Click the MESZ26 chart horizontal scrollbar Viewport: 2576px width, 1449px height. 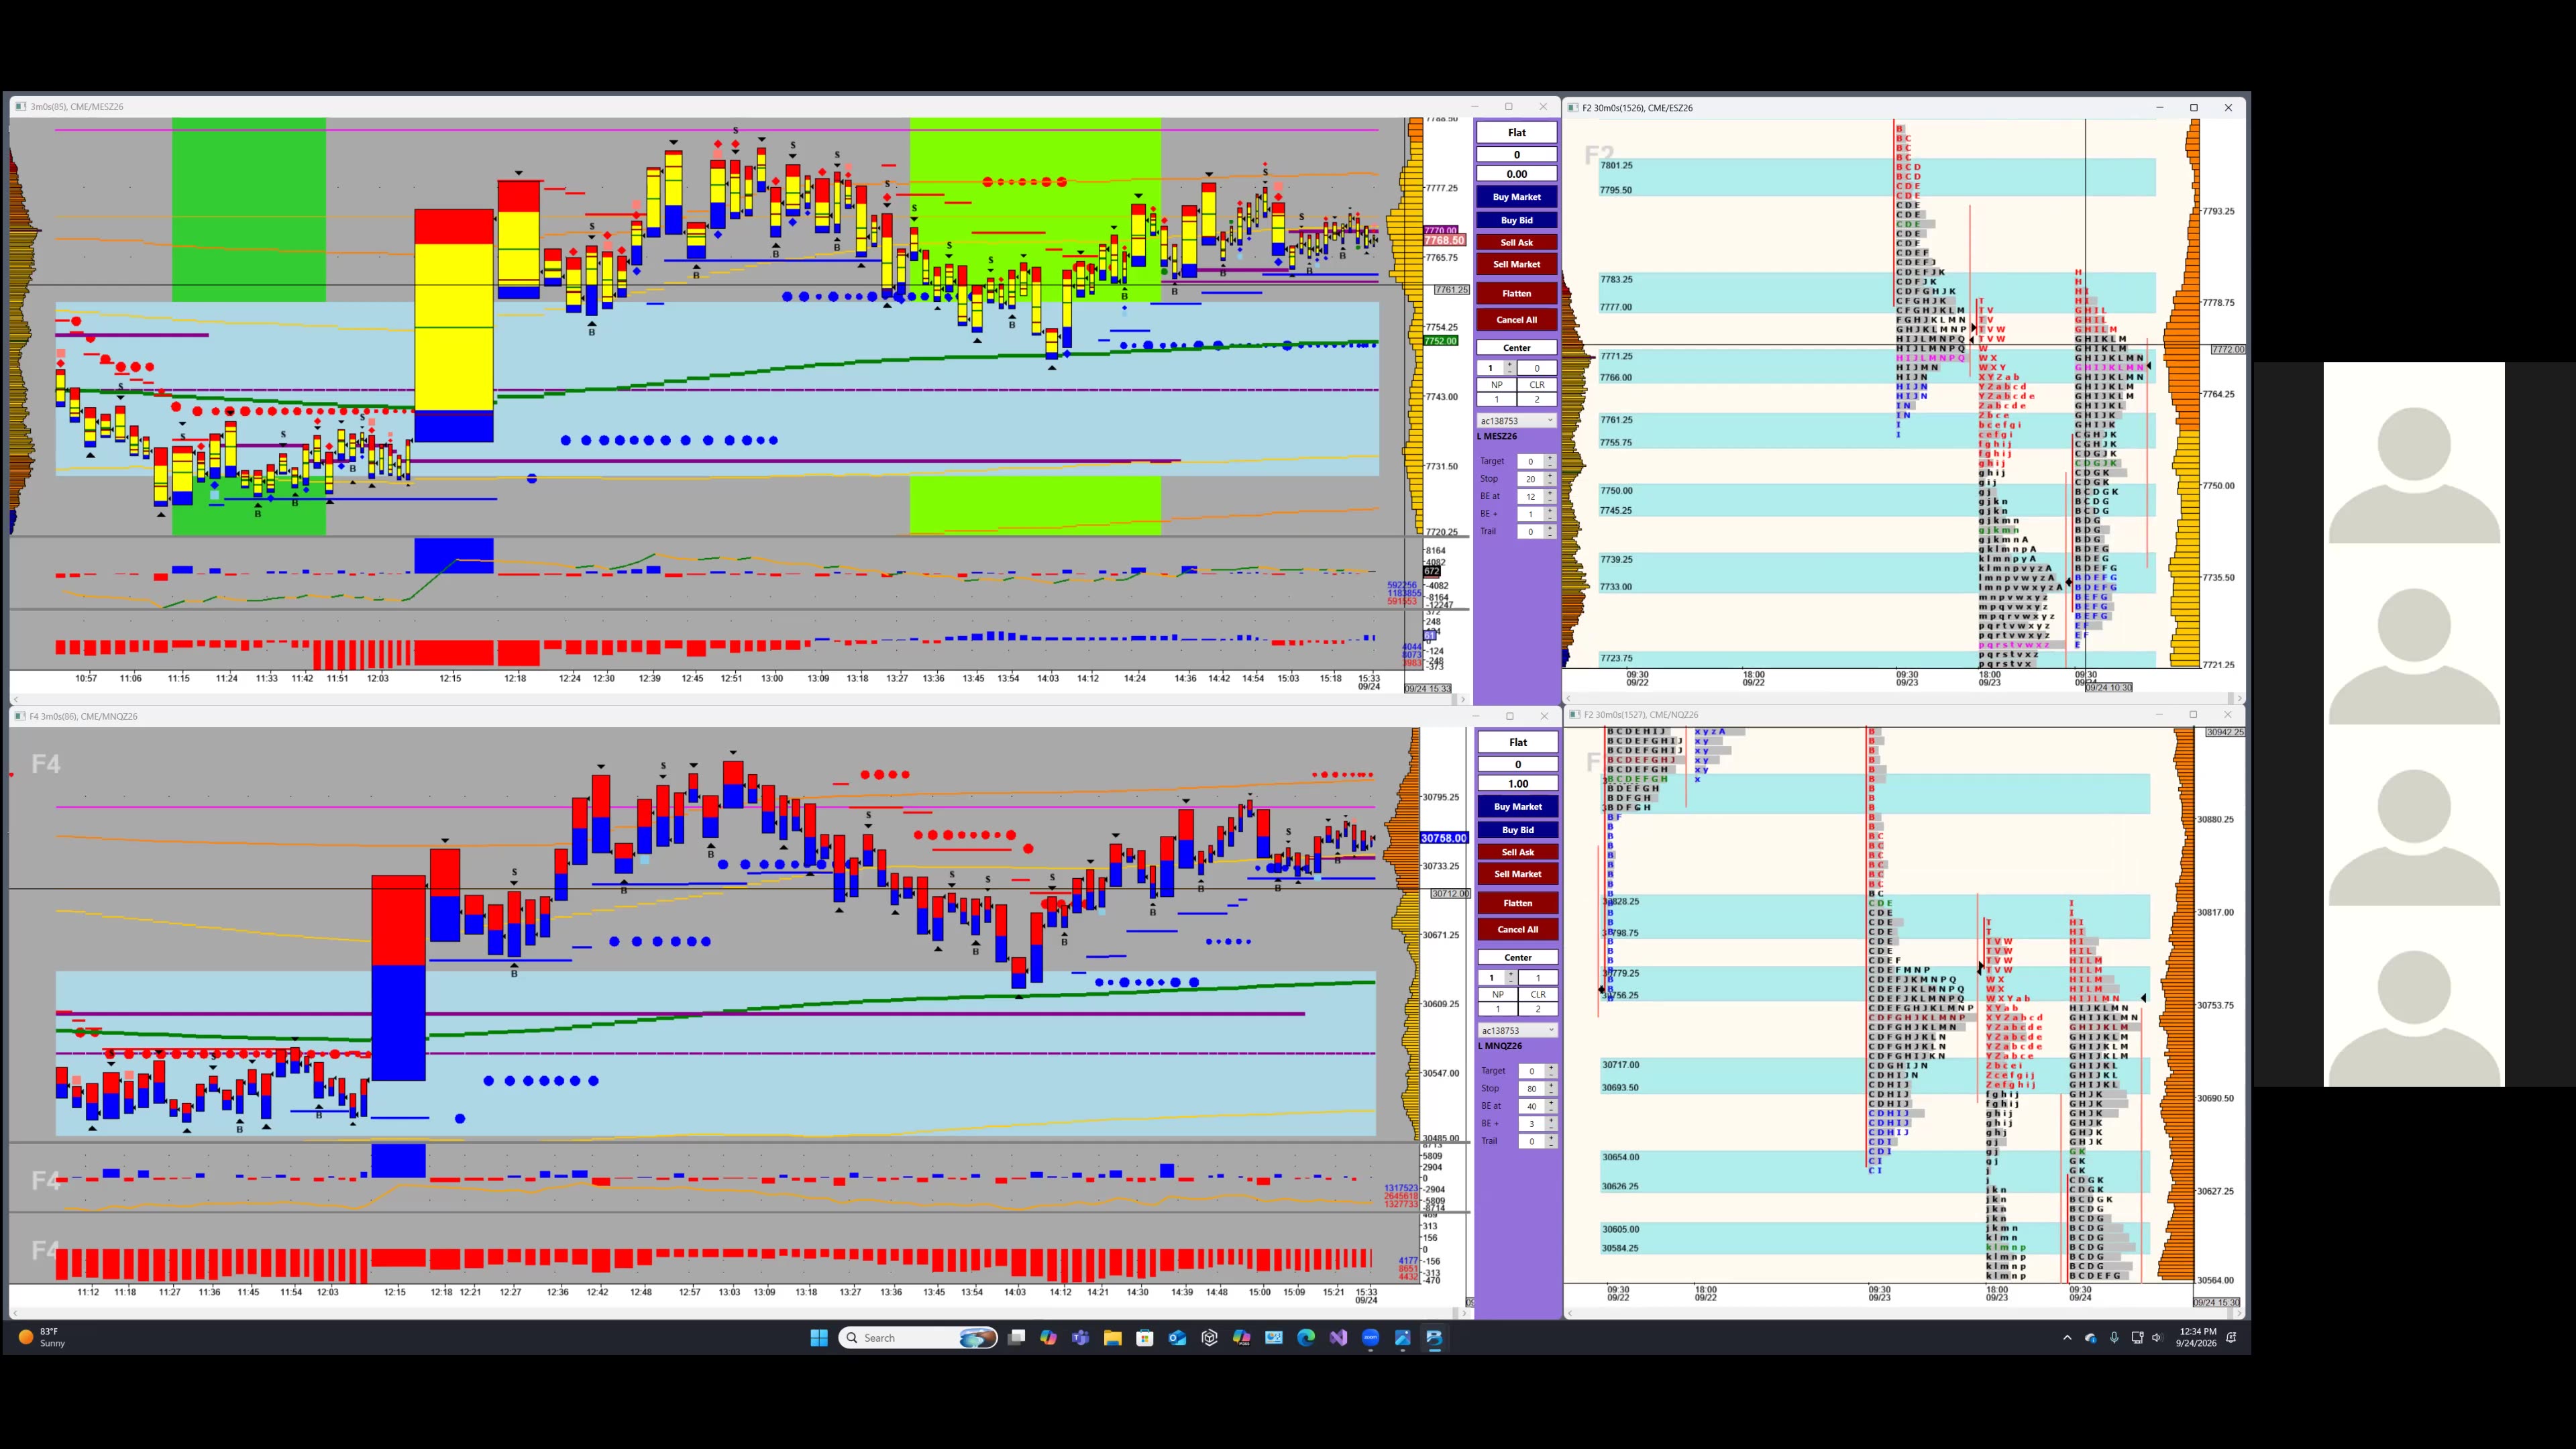738,699
